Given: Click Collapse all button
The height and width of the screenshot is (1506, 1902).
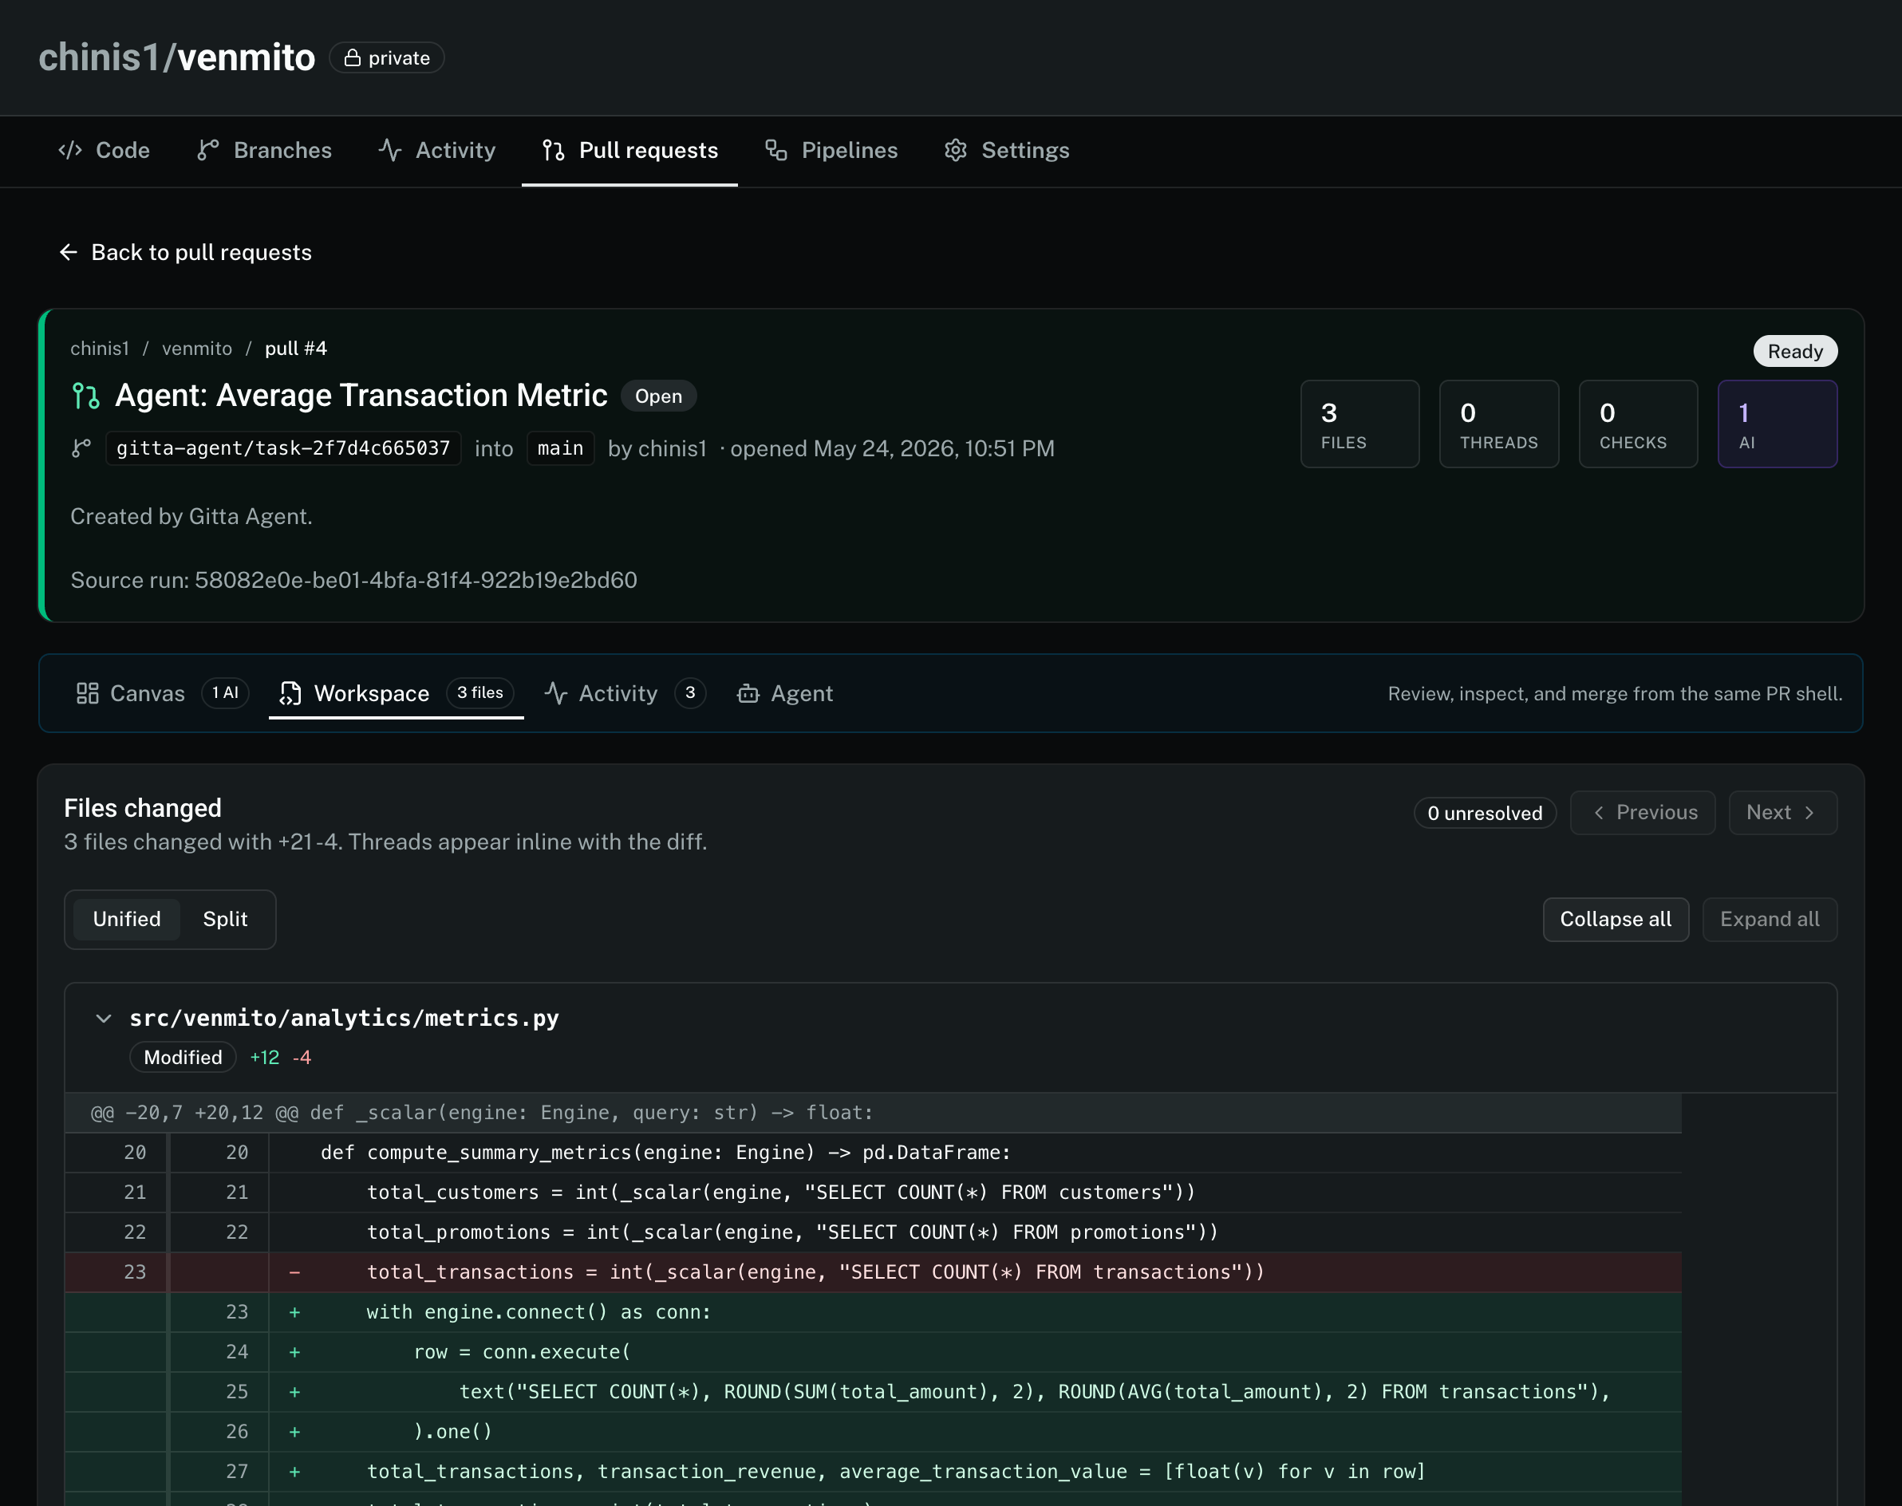Looking at the screenshot, I should (1616, 919).
